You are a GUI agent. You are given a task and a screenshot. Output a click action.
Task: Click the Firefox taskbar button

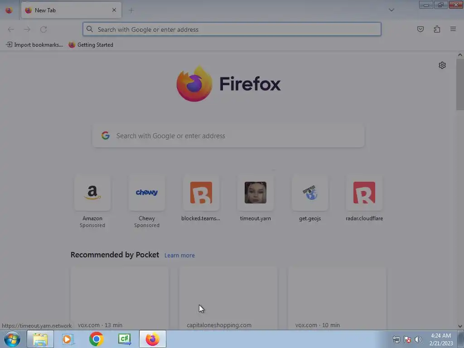pos(152,339)
